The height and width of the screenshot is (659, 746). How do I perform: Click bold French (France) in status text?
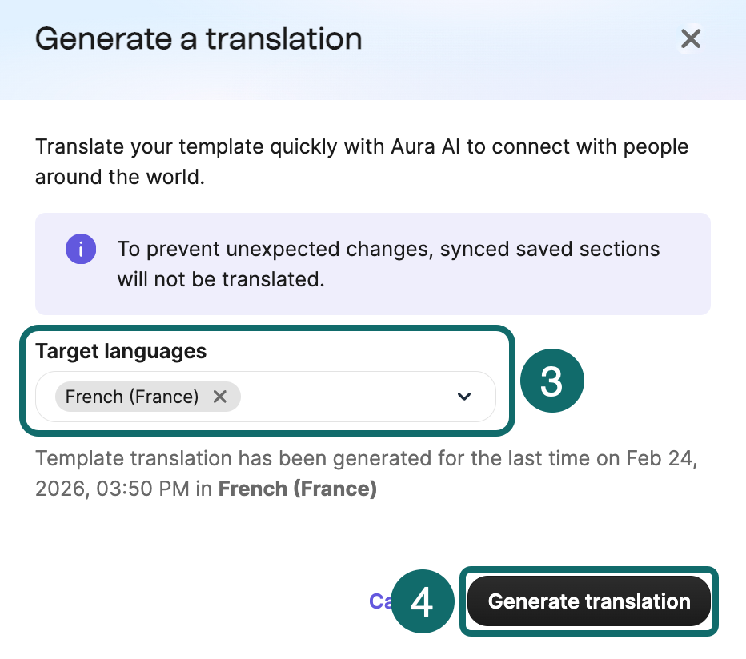(297, 489)
